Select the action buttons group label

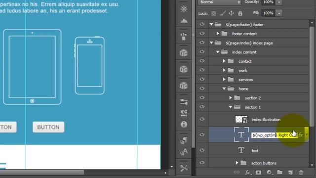coord(264,163)
